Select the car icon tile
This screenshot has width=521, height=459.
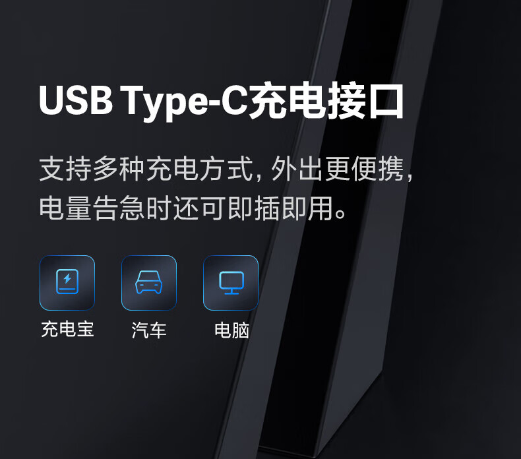[149, 283]
